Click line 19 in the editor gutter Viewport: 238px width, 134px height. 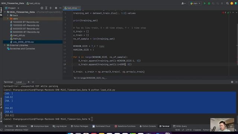click(65, 64)
